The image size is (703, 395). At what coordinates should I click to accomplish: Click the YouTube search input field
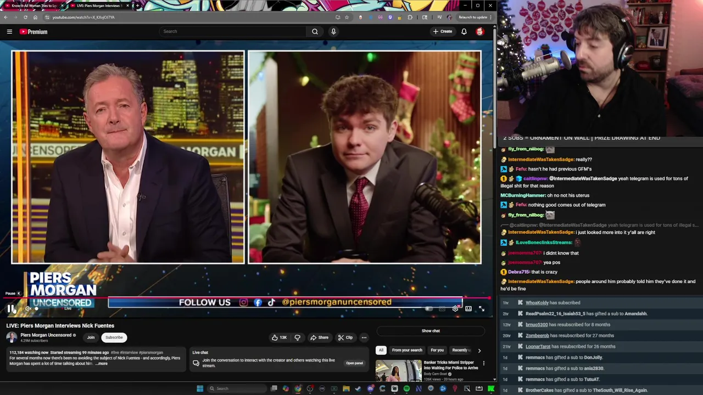coord(233,31)
